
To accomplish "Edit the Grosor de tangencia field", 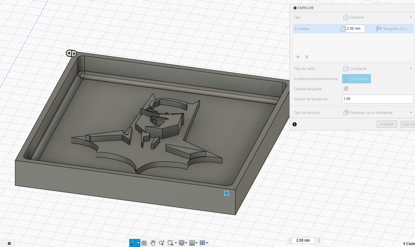I will point(378,99).
